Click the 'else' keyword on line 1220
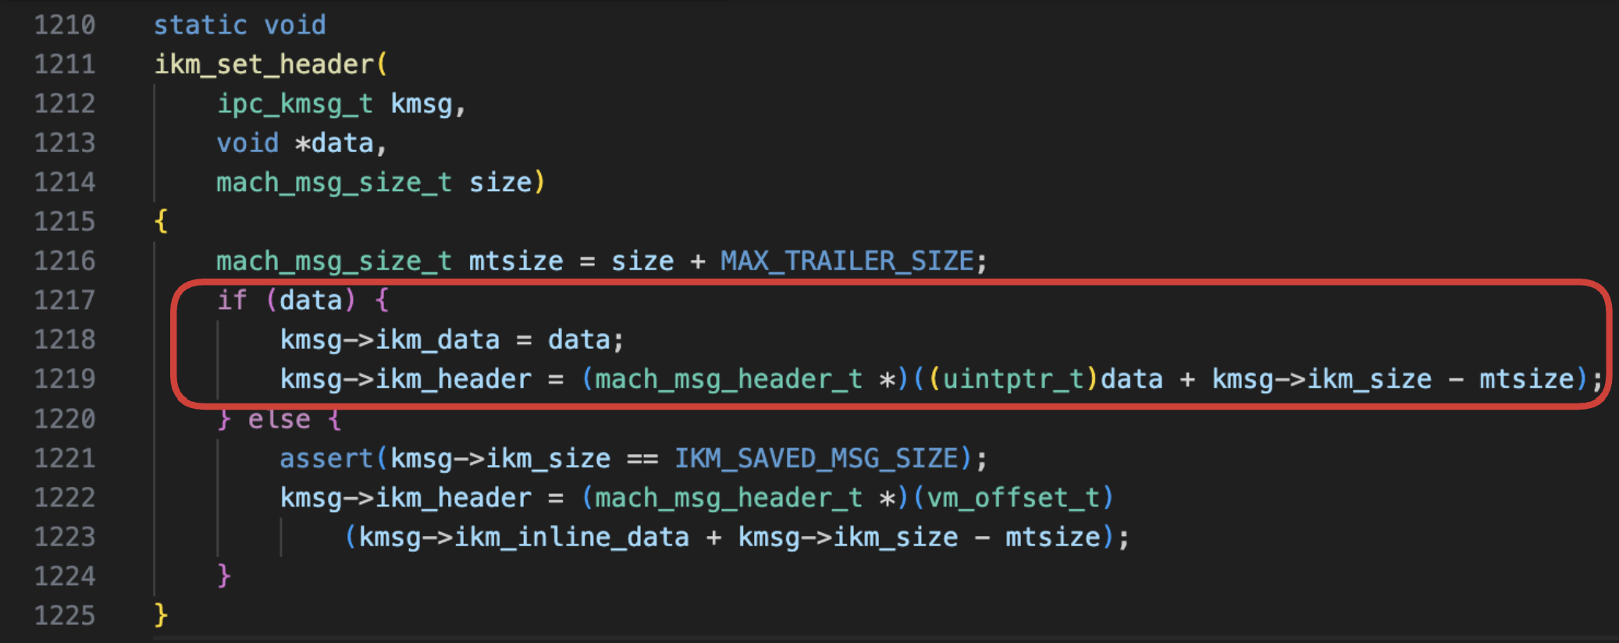The image size is (1619, 643). 279,420
